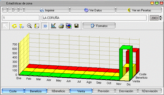Decrease year with the down stepper arrow
164x95 pixels.
tap(160, 19)
